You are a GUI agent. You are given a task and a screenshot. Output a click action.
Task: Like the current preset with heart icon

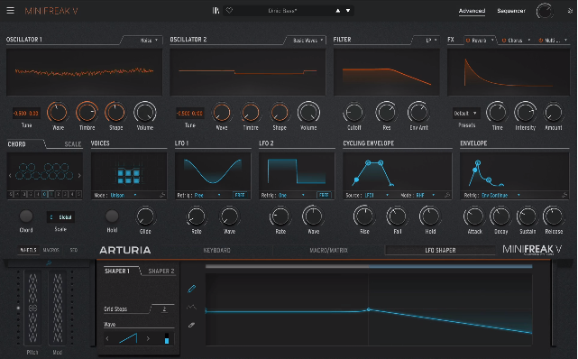pos(229,11)
